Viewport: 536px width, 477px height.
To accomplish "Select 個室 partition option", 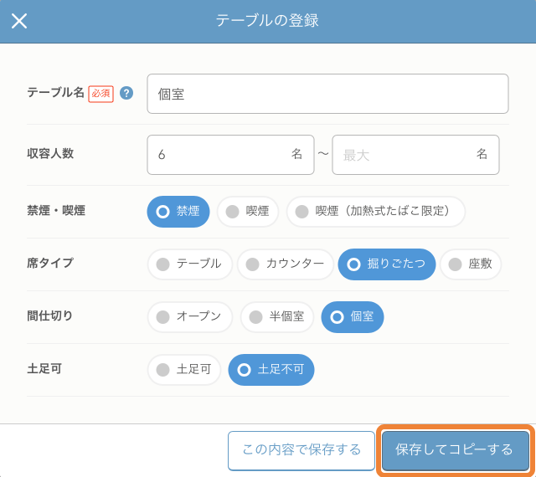I will 352,317.
